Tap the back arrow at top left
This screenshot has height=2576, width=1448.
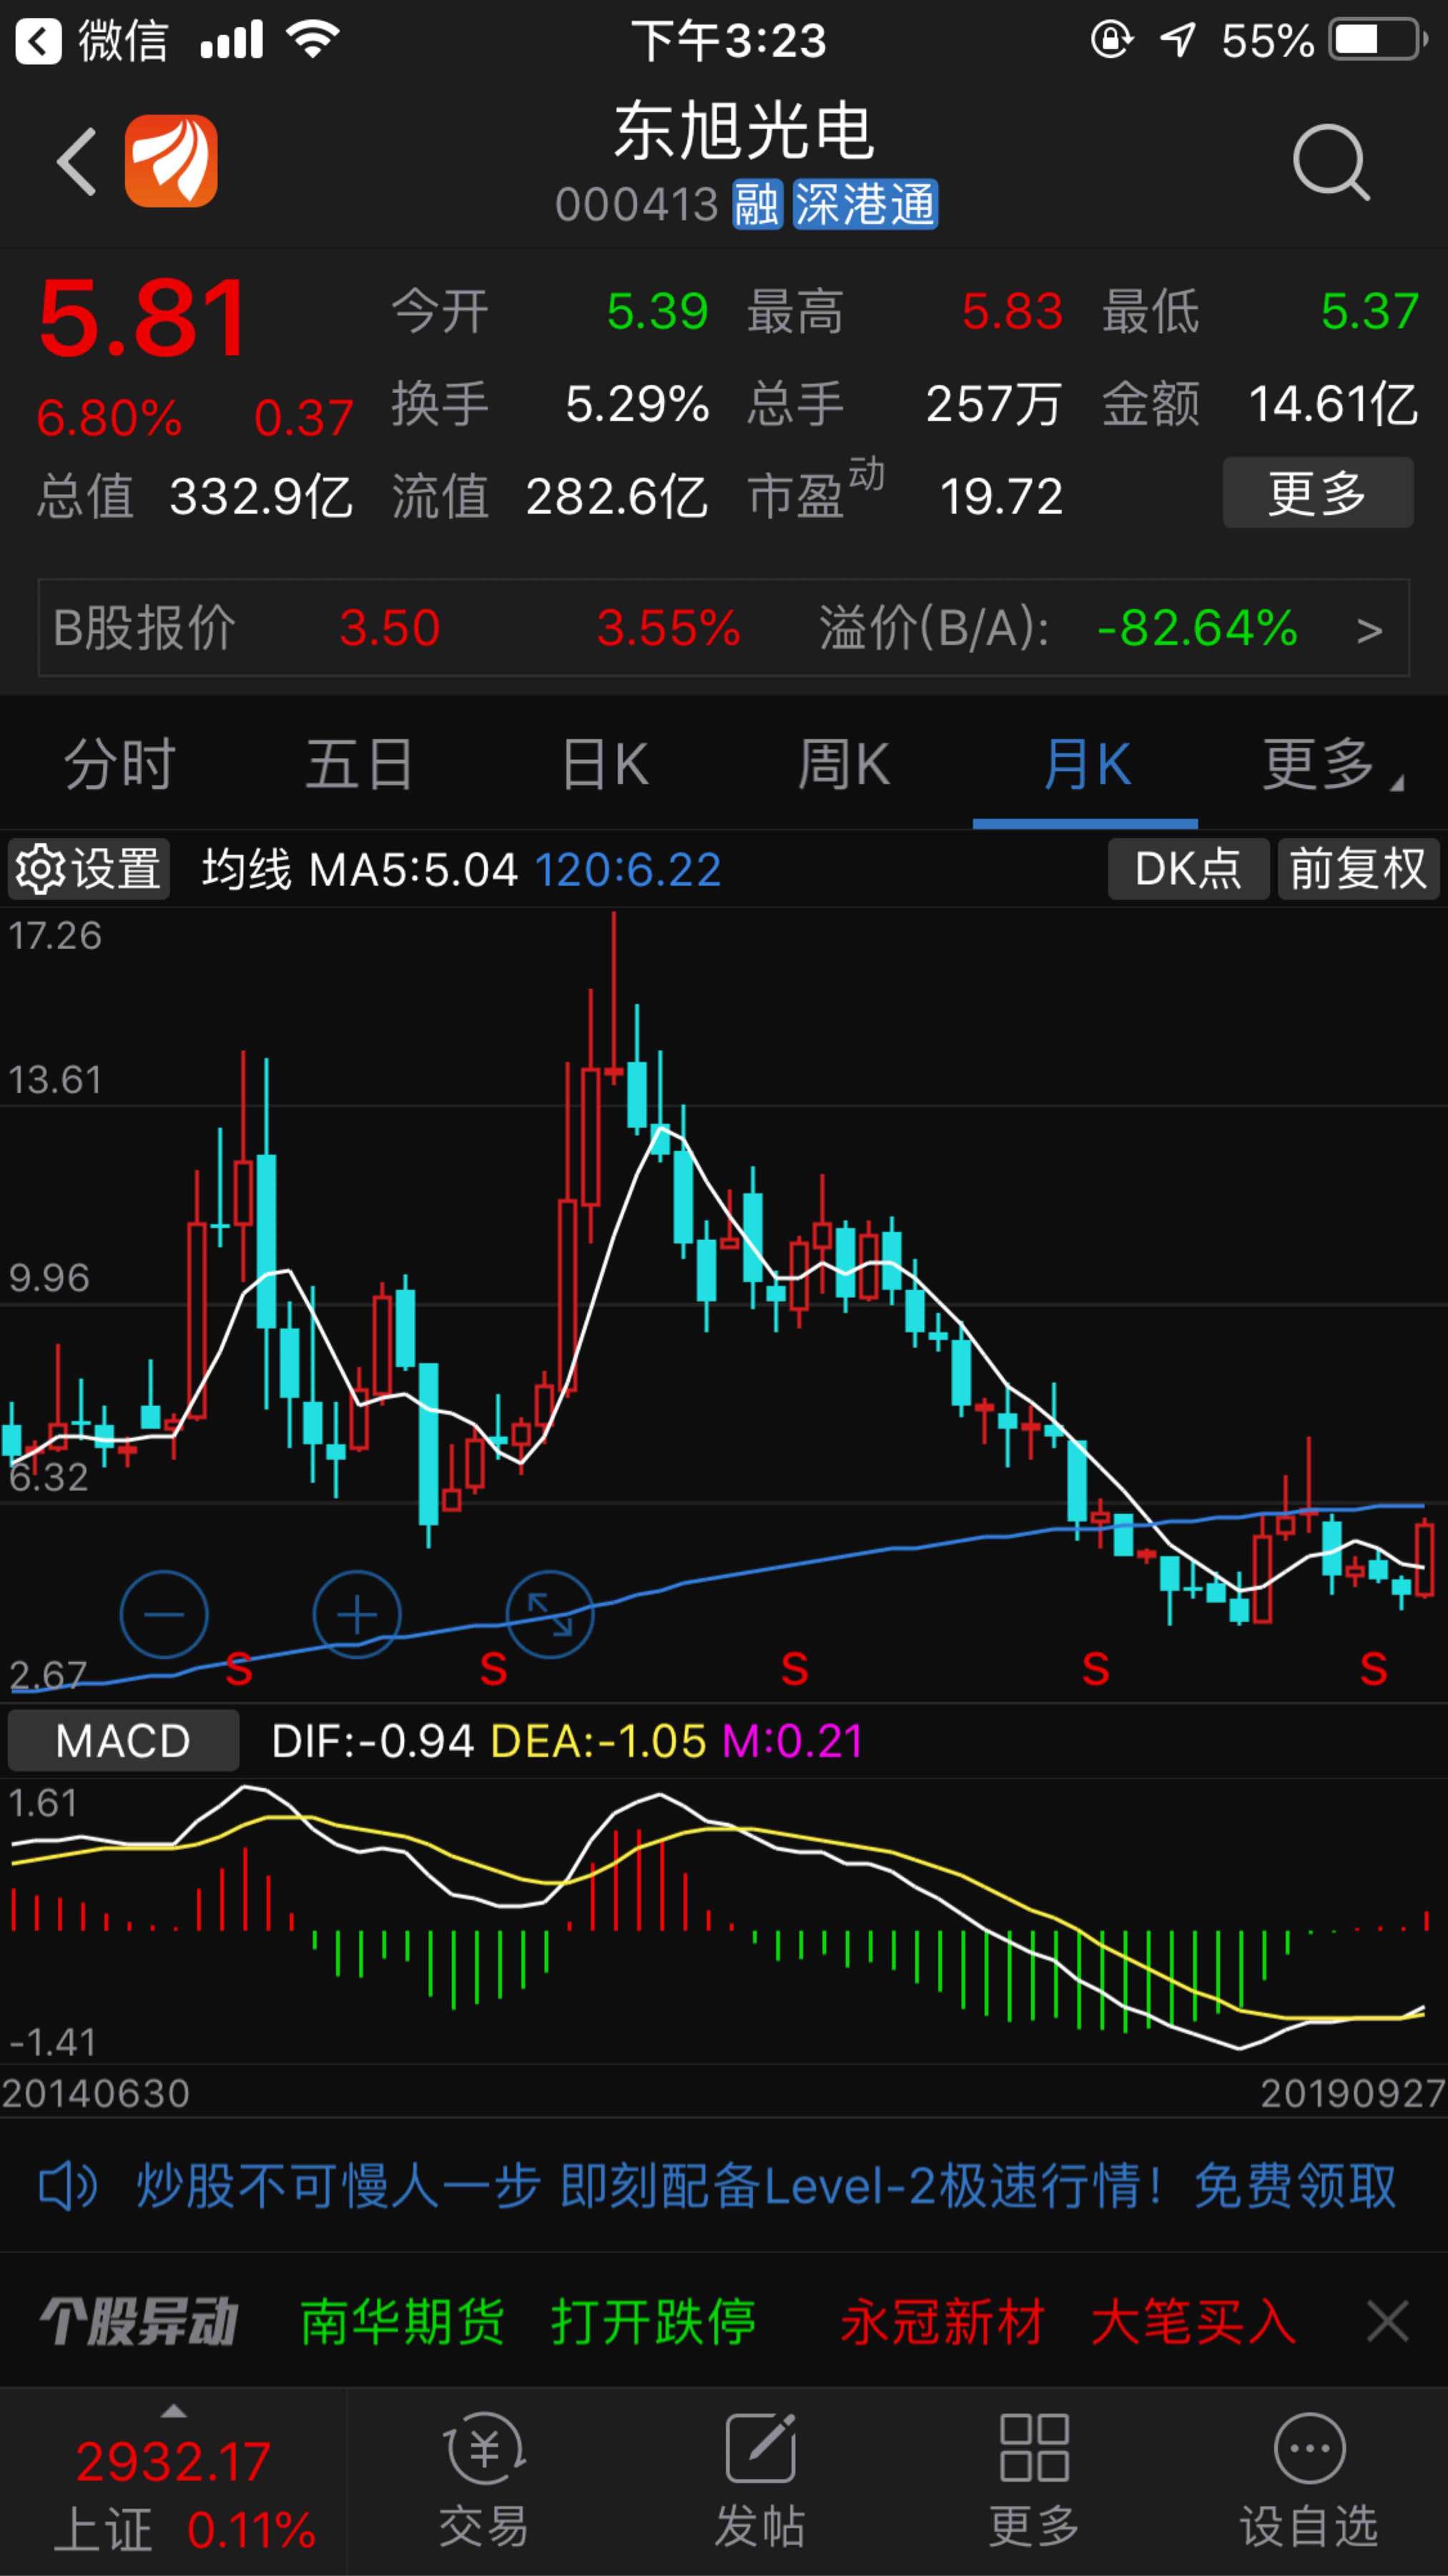76,161
